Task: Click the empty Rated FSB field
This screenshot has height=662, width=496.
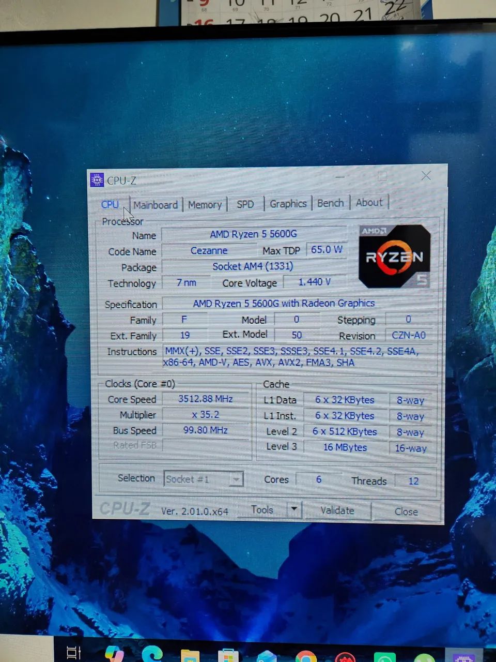Action: [206, 445]
